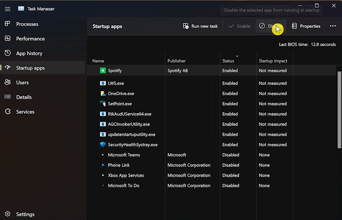Screen dimensions: 342x220
Task: Open the three-dot more options menu
Action: tap(333, 26)
